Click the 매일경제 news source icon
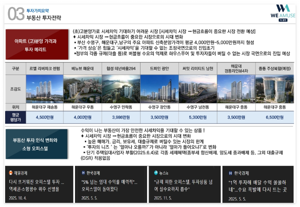 tap(11, 173)
